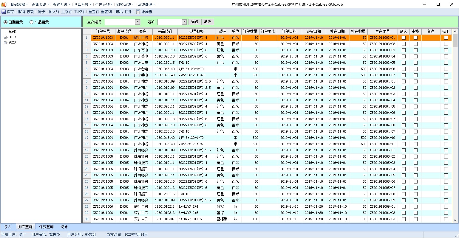
Task: Click 导出 export in the toolbar
Action: (x=119, y=12)
